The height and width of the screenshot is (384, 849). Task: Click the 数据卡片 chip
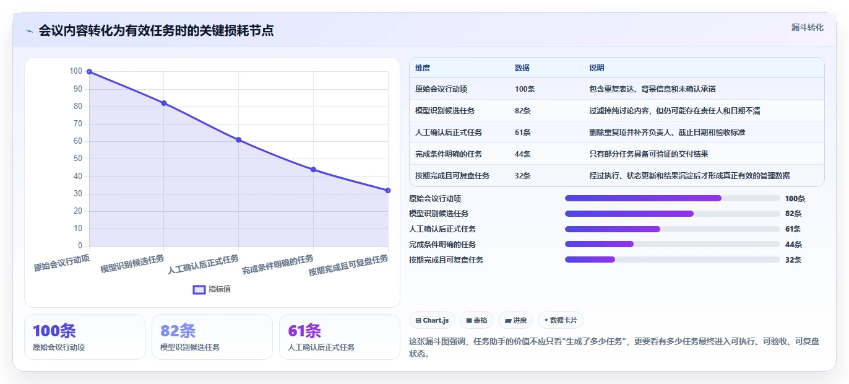point(561,320)
